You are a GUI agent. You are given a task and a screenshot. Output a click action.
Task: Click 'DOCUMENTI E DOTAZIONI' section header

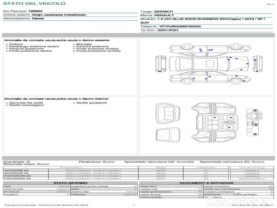point(206,183)
